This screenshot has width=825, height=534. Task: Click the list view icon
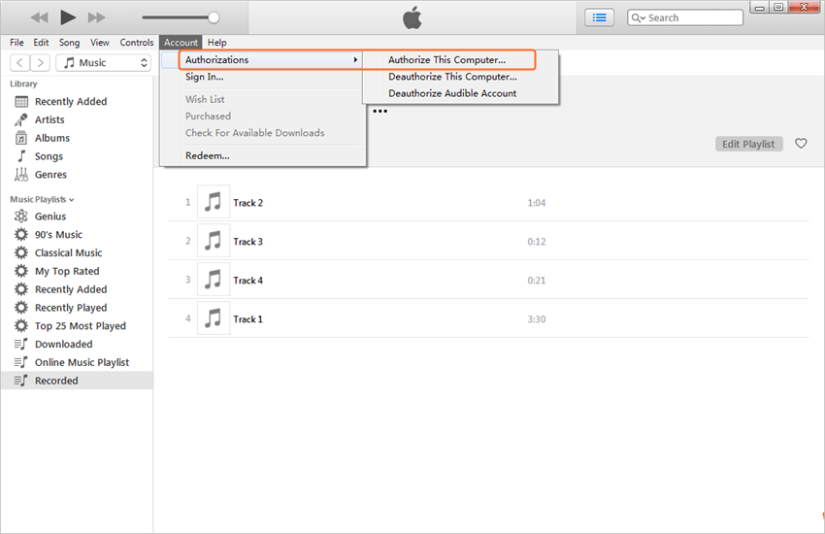[599, 17]
